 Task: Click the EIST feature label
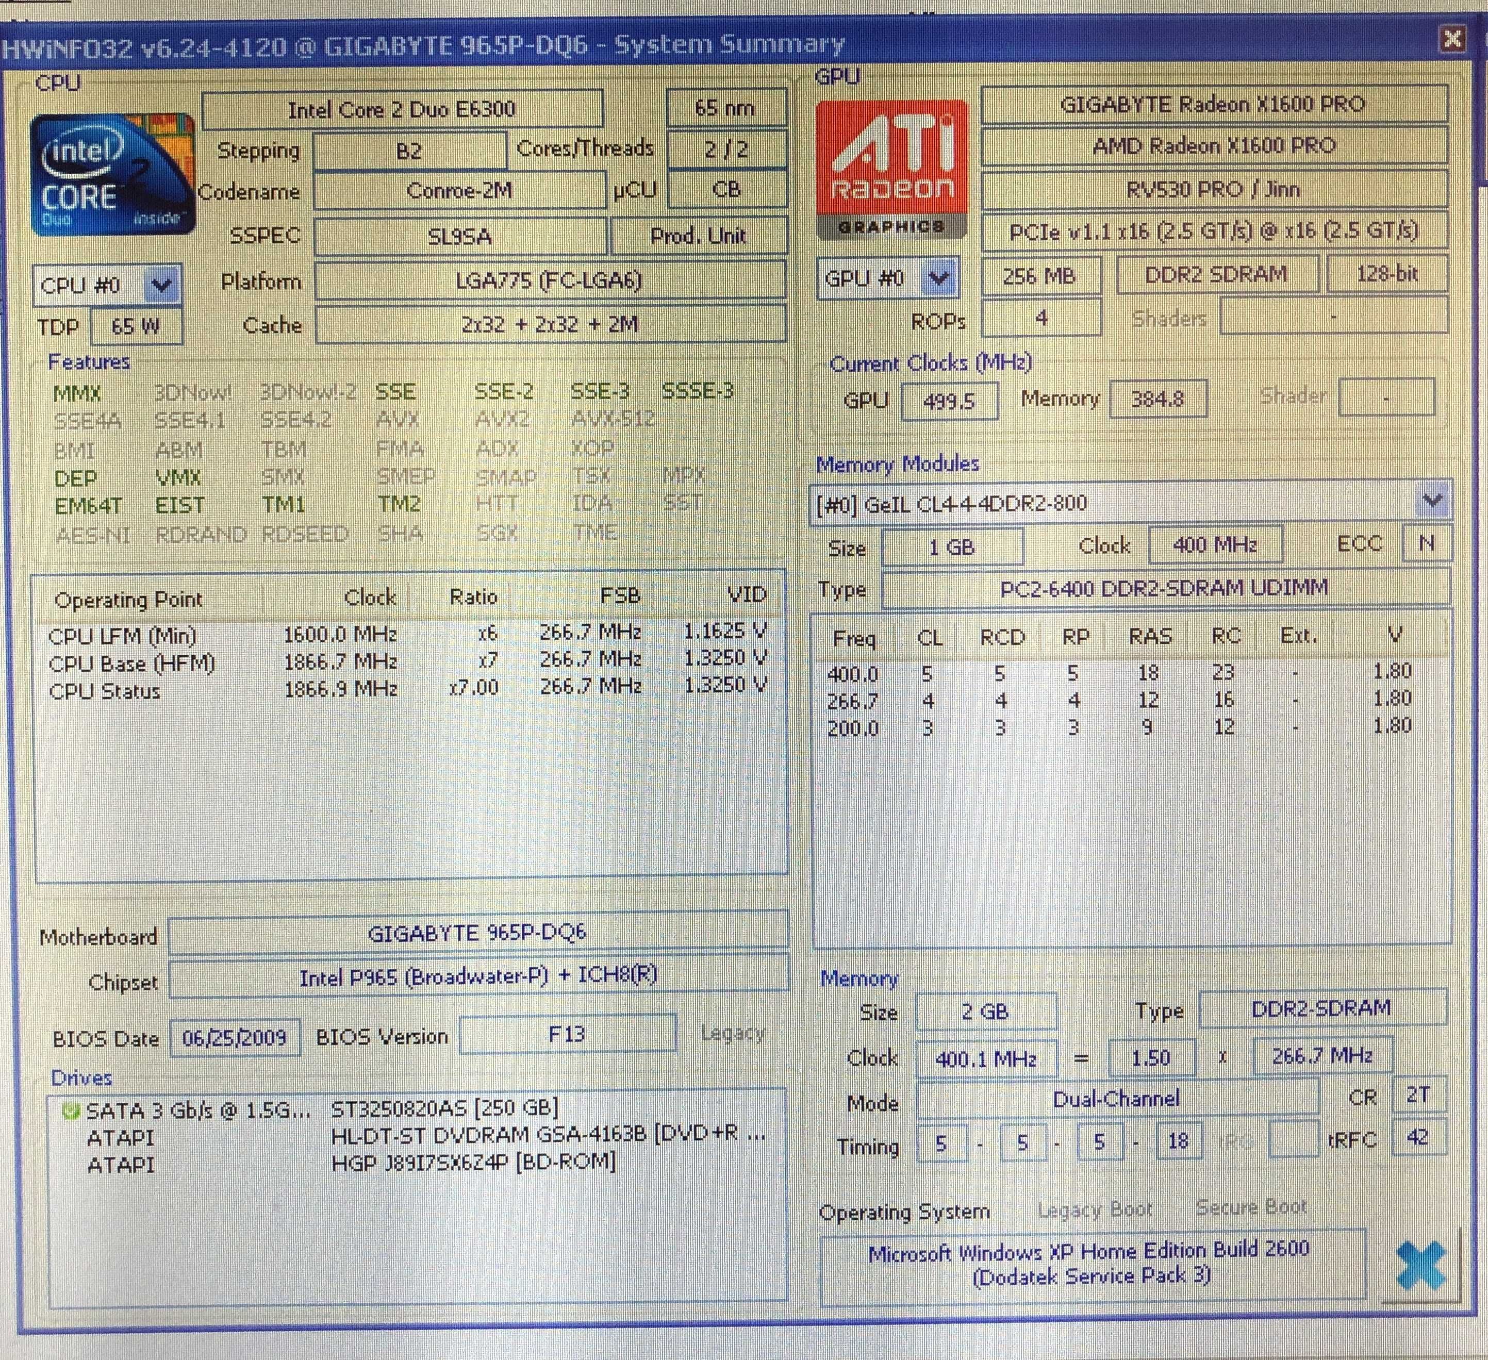(179, 505)
